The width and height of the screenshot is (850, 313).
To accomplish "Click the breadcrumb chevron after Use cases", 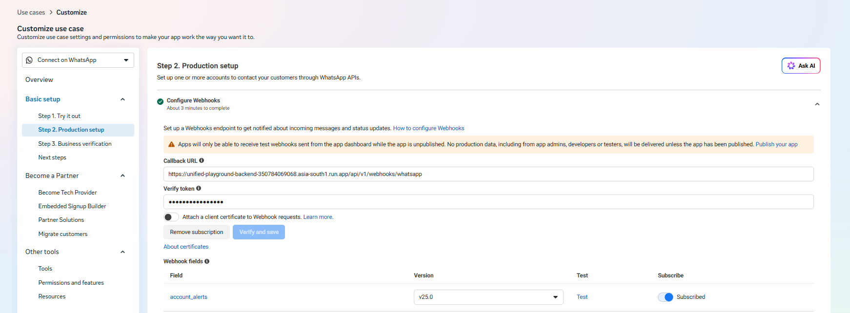I will 51,12.
